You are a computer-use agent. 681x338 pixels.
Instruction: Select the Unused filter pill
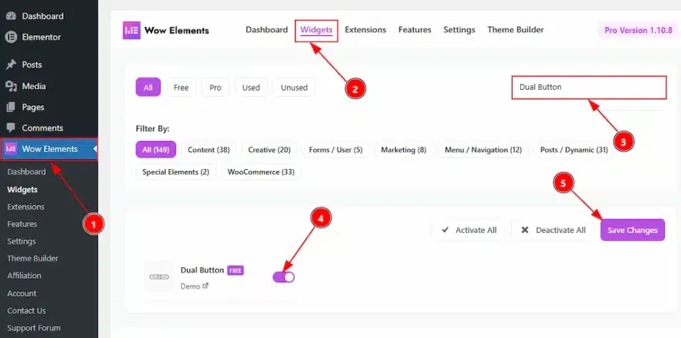[294, 87]
